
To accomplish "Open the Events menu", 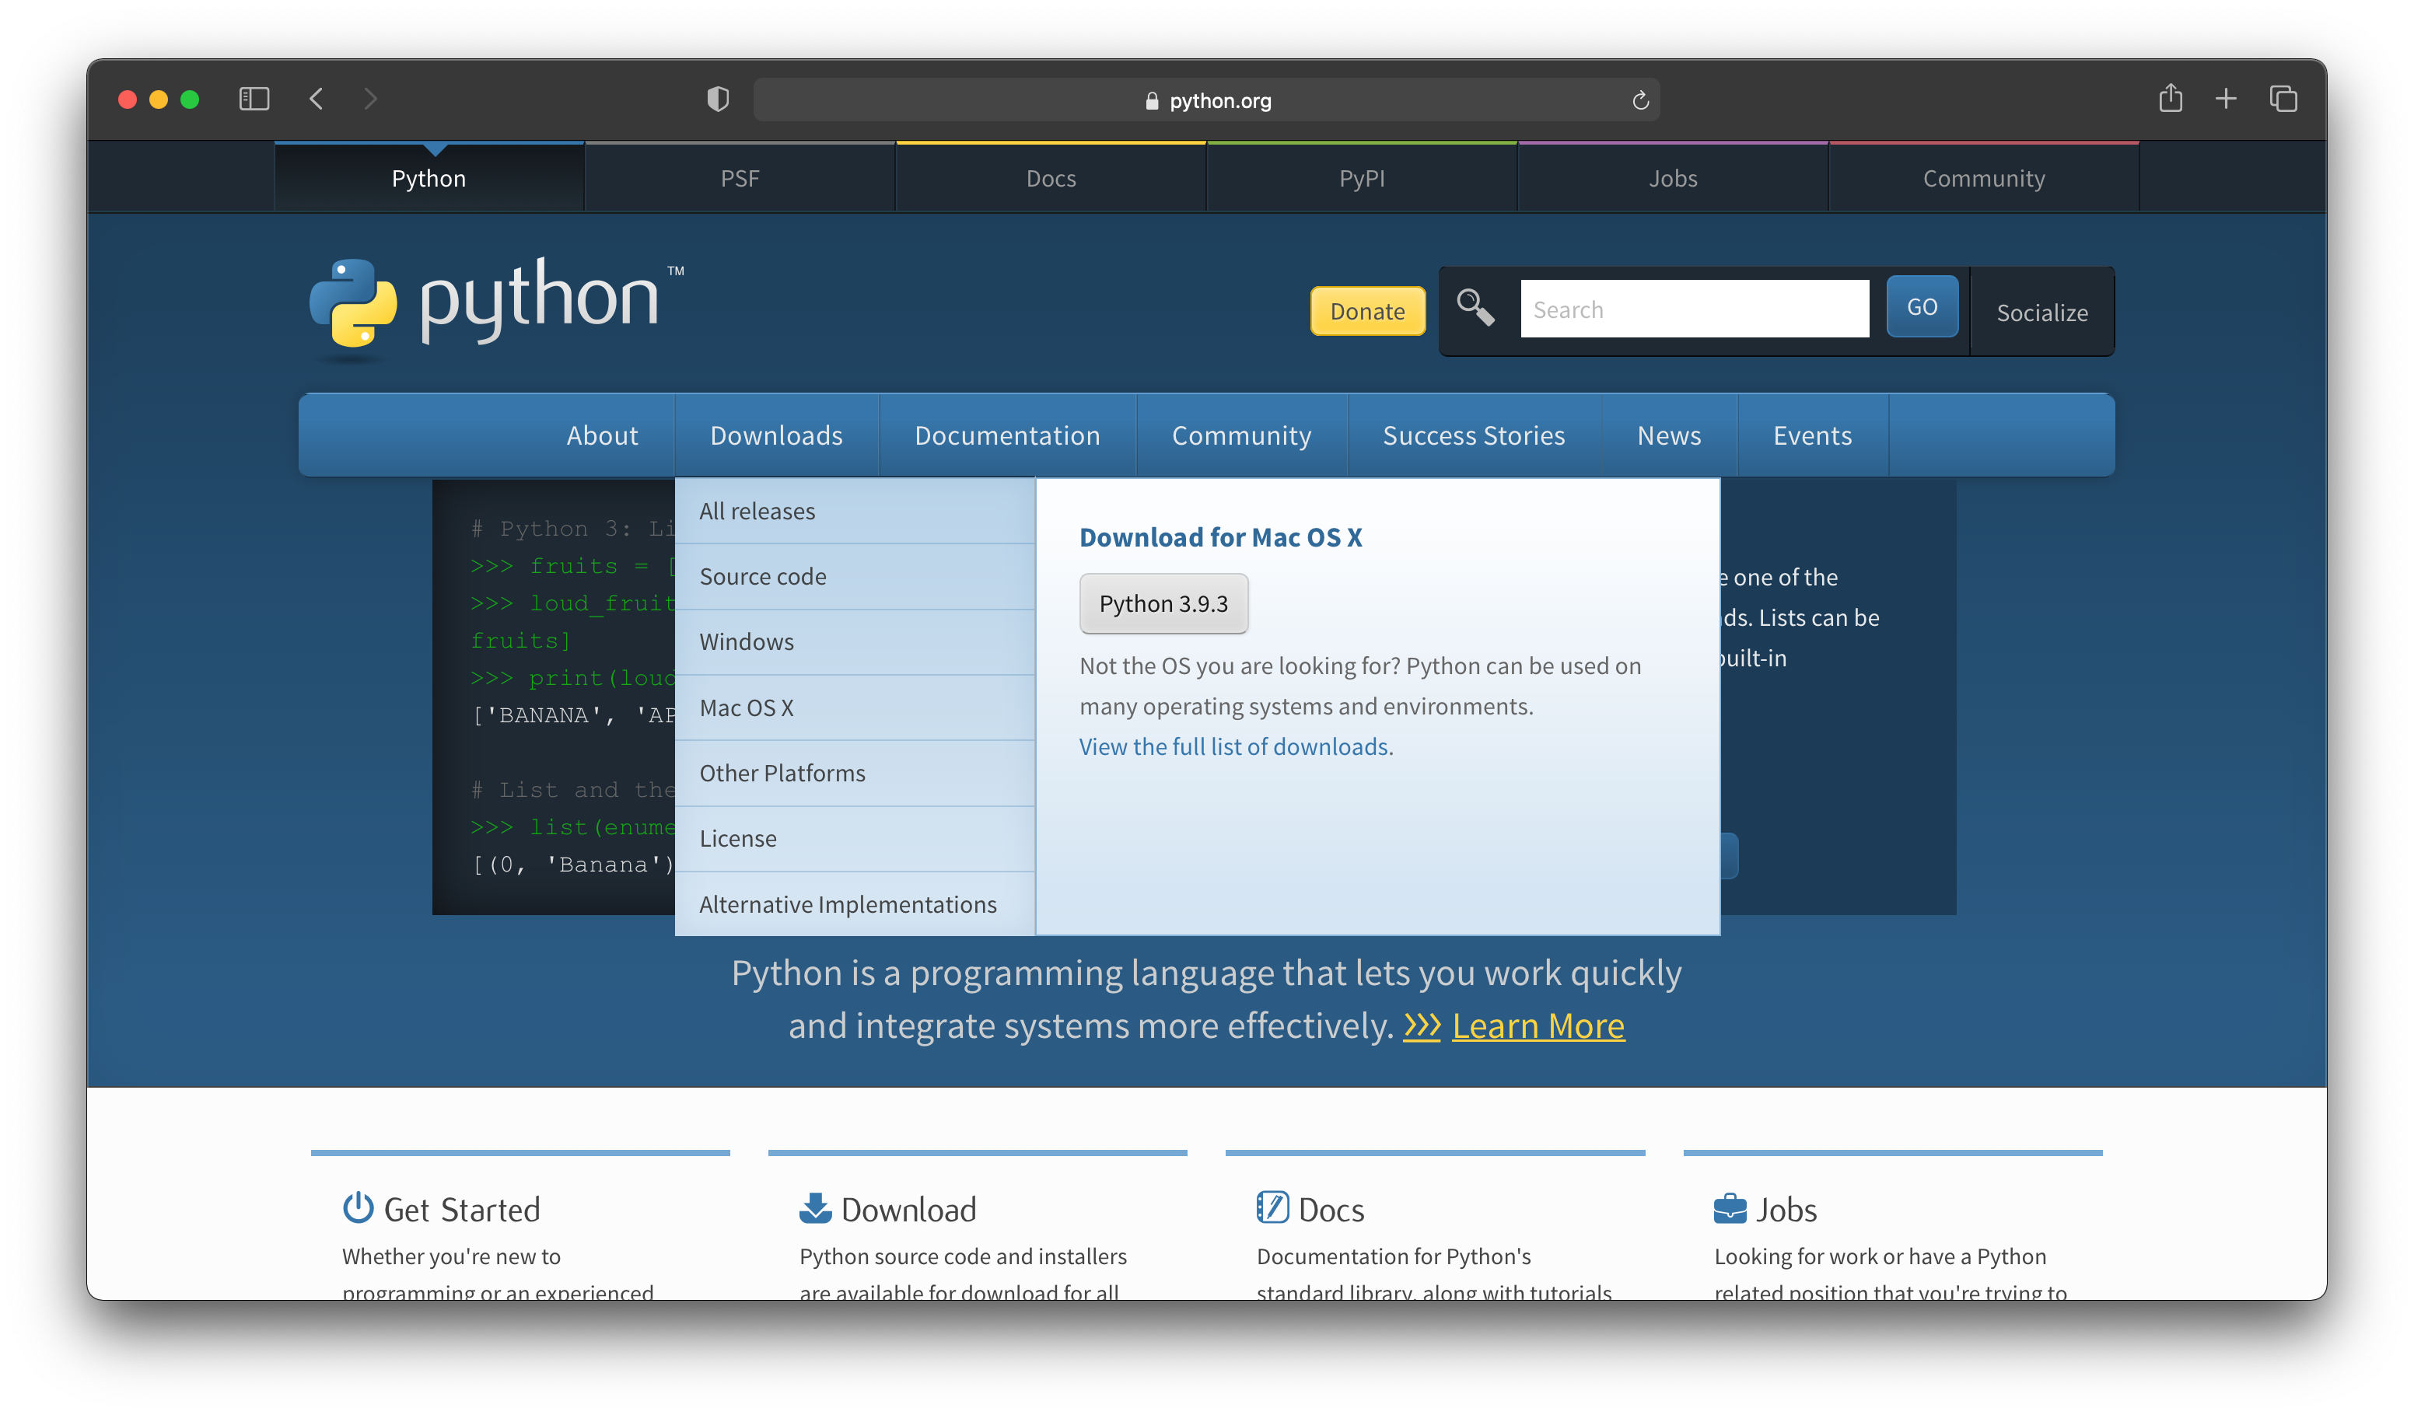I will pos(1812,435).
